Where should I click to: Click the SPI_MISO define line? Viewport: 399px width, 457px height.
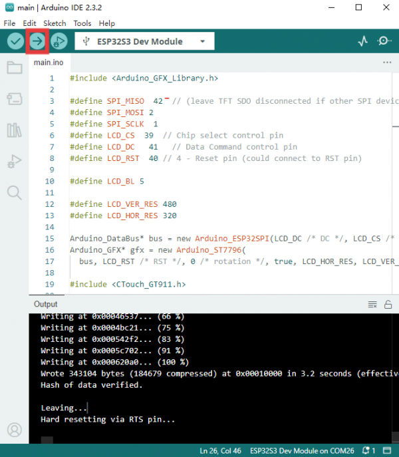(x=234, y=101)
